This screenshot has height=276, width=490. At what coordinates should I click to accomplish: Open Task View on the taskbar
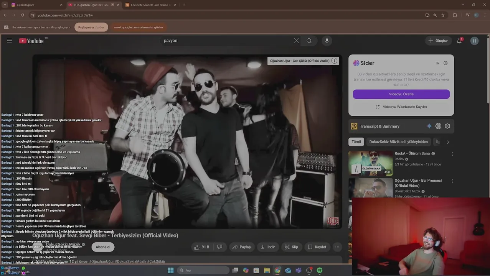point(235,270)
